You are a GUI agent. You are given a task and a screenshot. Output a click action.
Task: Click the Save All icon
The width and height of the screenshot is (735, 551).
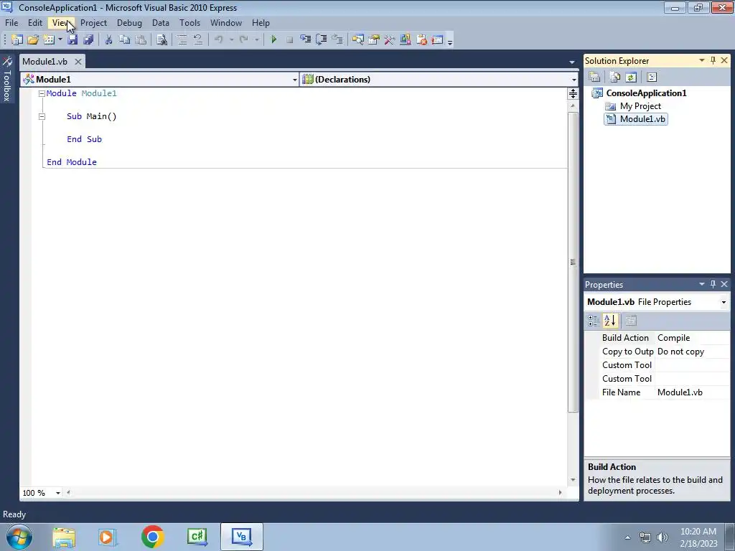pos(88,40)
